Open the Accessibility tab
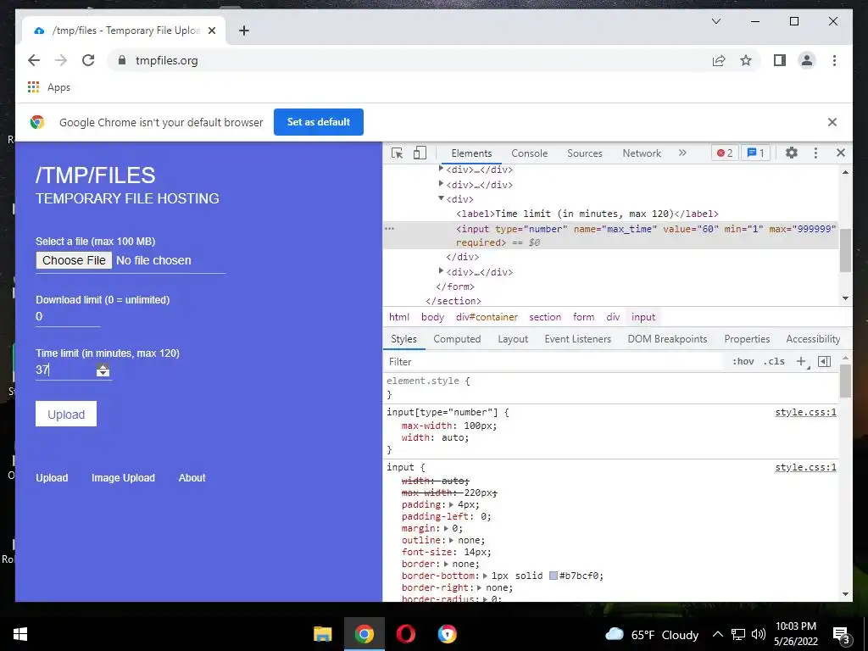 [x=813, y=339]
